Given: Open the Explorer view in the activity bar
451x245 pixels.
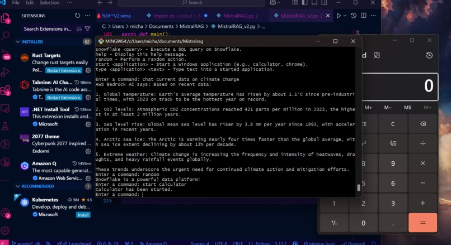Looking at the screenshot, I should pos(6,18).
